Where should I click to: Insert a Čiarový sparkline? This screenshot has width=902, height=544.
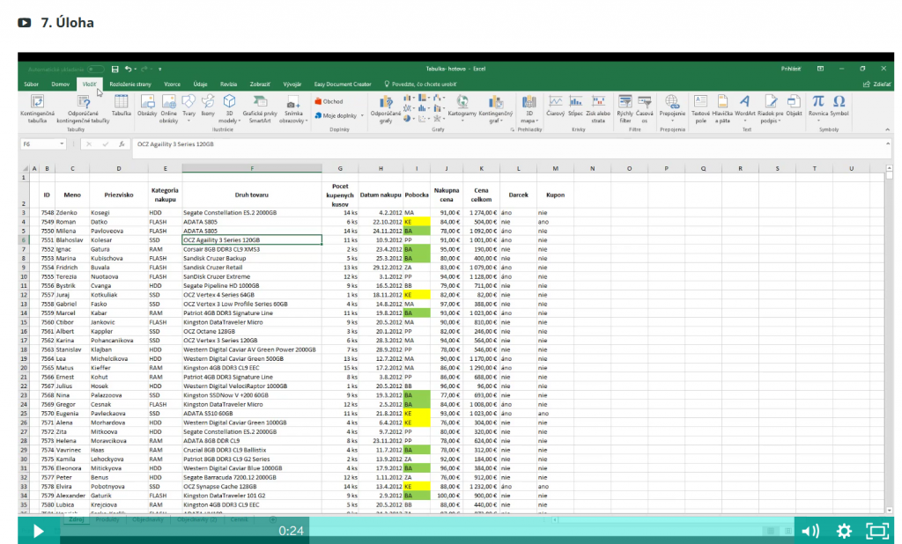(555, 106)
